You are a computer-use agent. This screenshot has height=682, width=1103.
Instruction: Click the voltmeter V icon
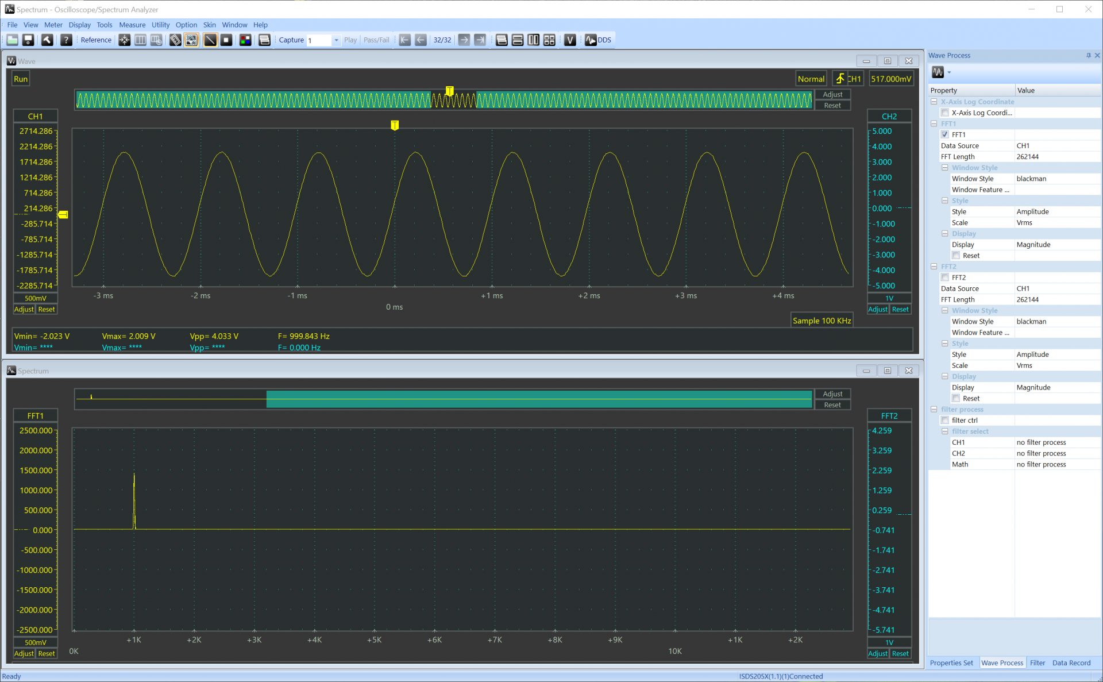[570, 40]
